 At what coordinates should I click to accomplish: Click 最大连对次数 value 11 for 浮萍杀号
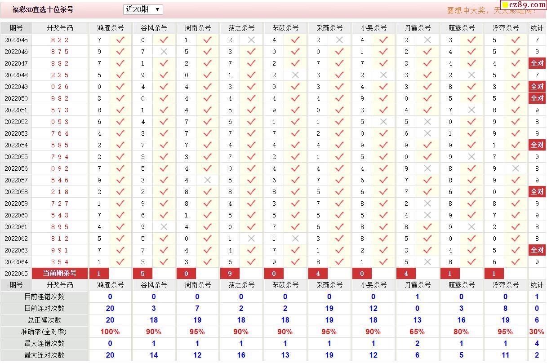(x=505, y=355)
